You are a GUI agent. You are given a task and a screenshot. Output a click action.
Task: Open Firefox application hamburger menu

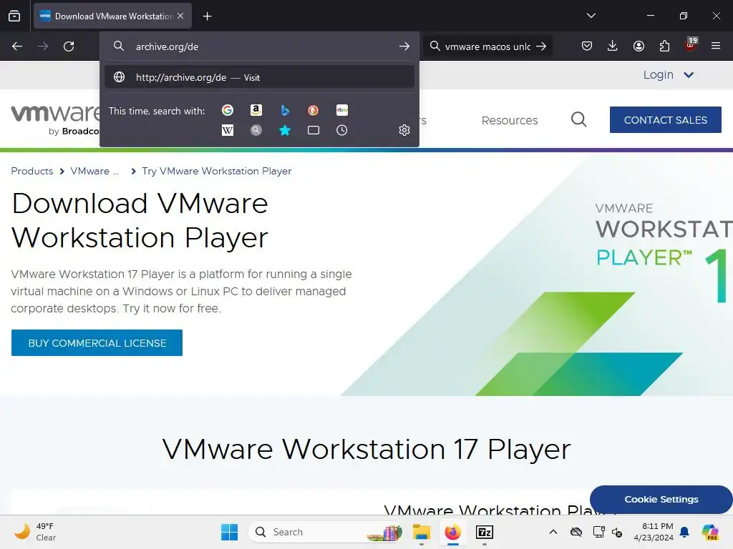716,46
